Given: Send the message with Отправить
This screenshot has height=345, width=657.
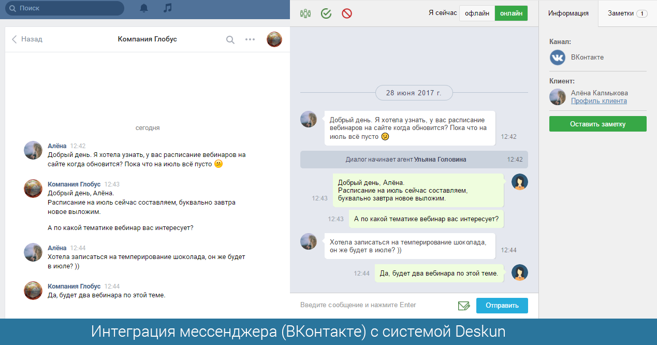Looking at the screenshot, I should pyautogui.click(x=502, y=306).
